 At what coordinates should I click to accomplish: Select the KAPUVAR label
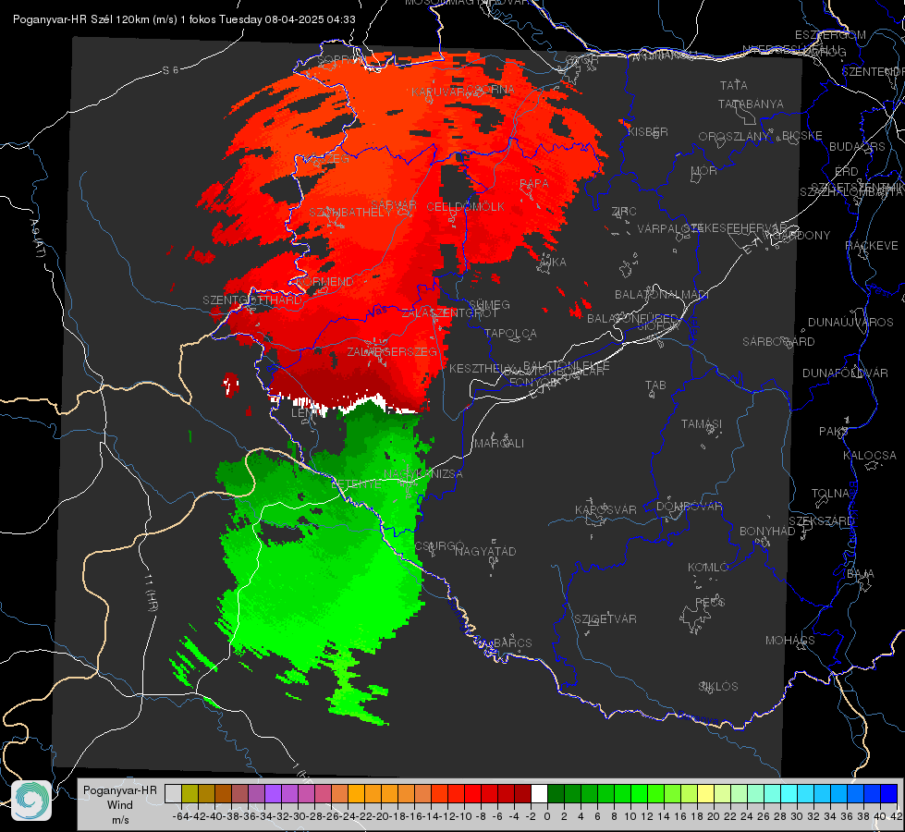coord(437,92)
